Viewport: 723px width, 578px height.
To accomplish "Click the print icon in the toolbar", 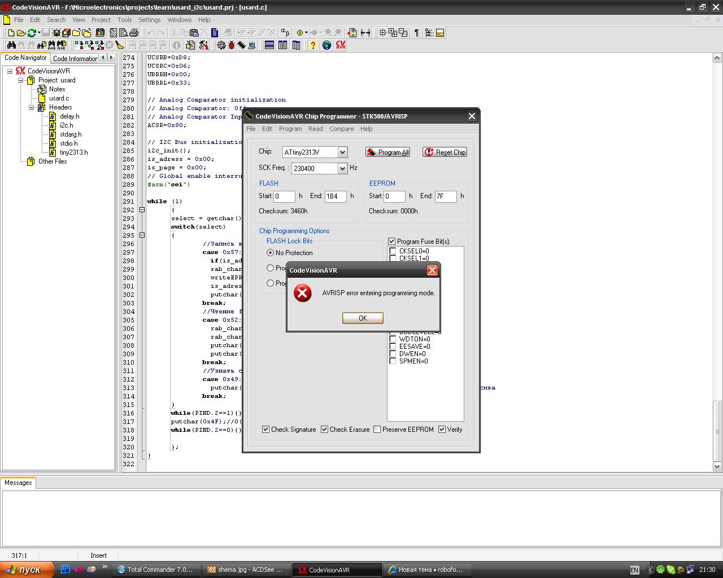I will [x=134, y=33].
